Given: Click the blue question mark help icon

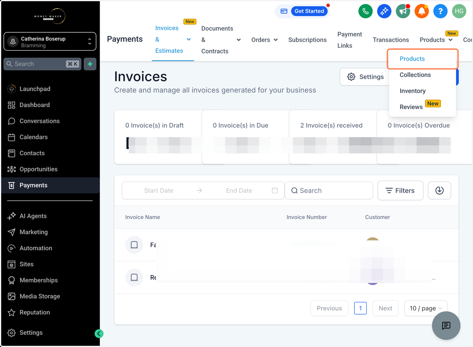Looking at the screenshot, I should point(440,11).
